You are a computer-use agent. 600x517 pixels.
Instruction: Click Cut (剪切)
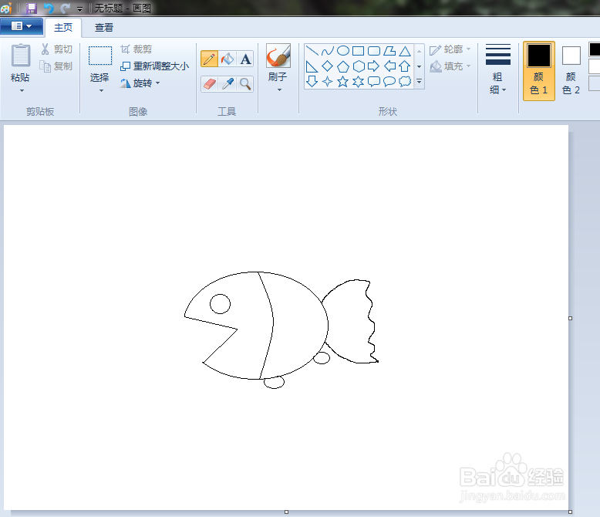click(56, 49)
